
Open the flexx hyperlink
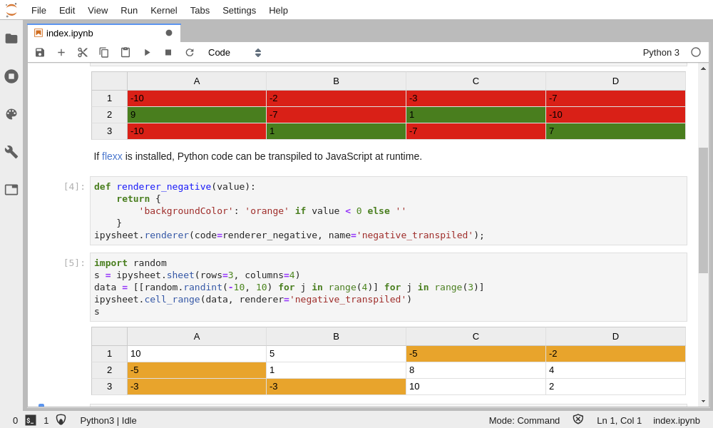click(x=111, y=156)
